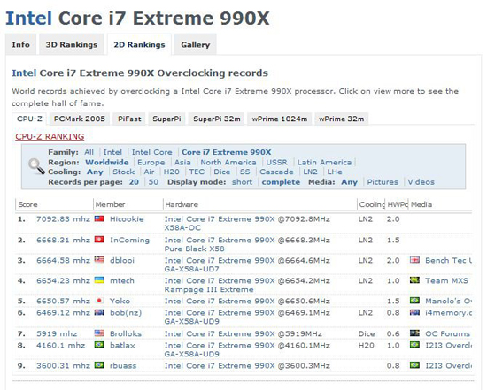Click the CPU-Z RANKING link
The height and width of the screenshot is (390, 487).
(x=50, y=136)
